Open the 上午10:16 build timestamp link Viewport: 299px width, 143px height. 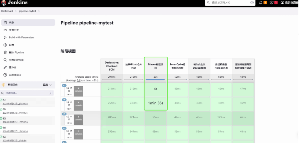[x=15, y=122]
